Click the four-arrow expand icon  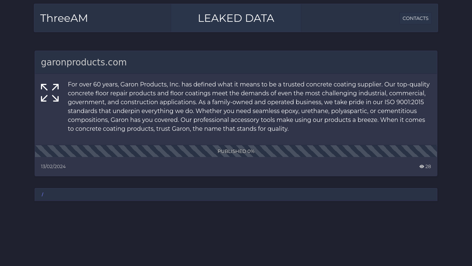point(50,93)
